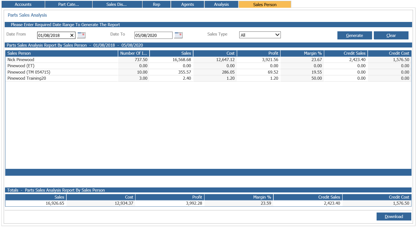This screenshot has width=416, height=228.
Task: Select the Pinewood Training20 row
Action: pos(208,78)
